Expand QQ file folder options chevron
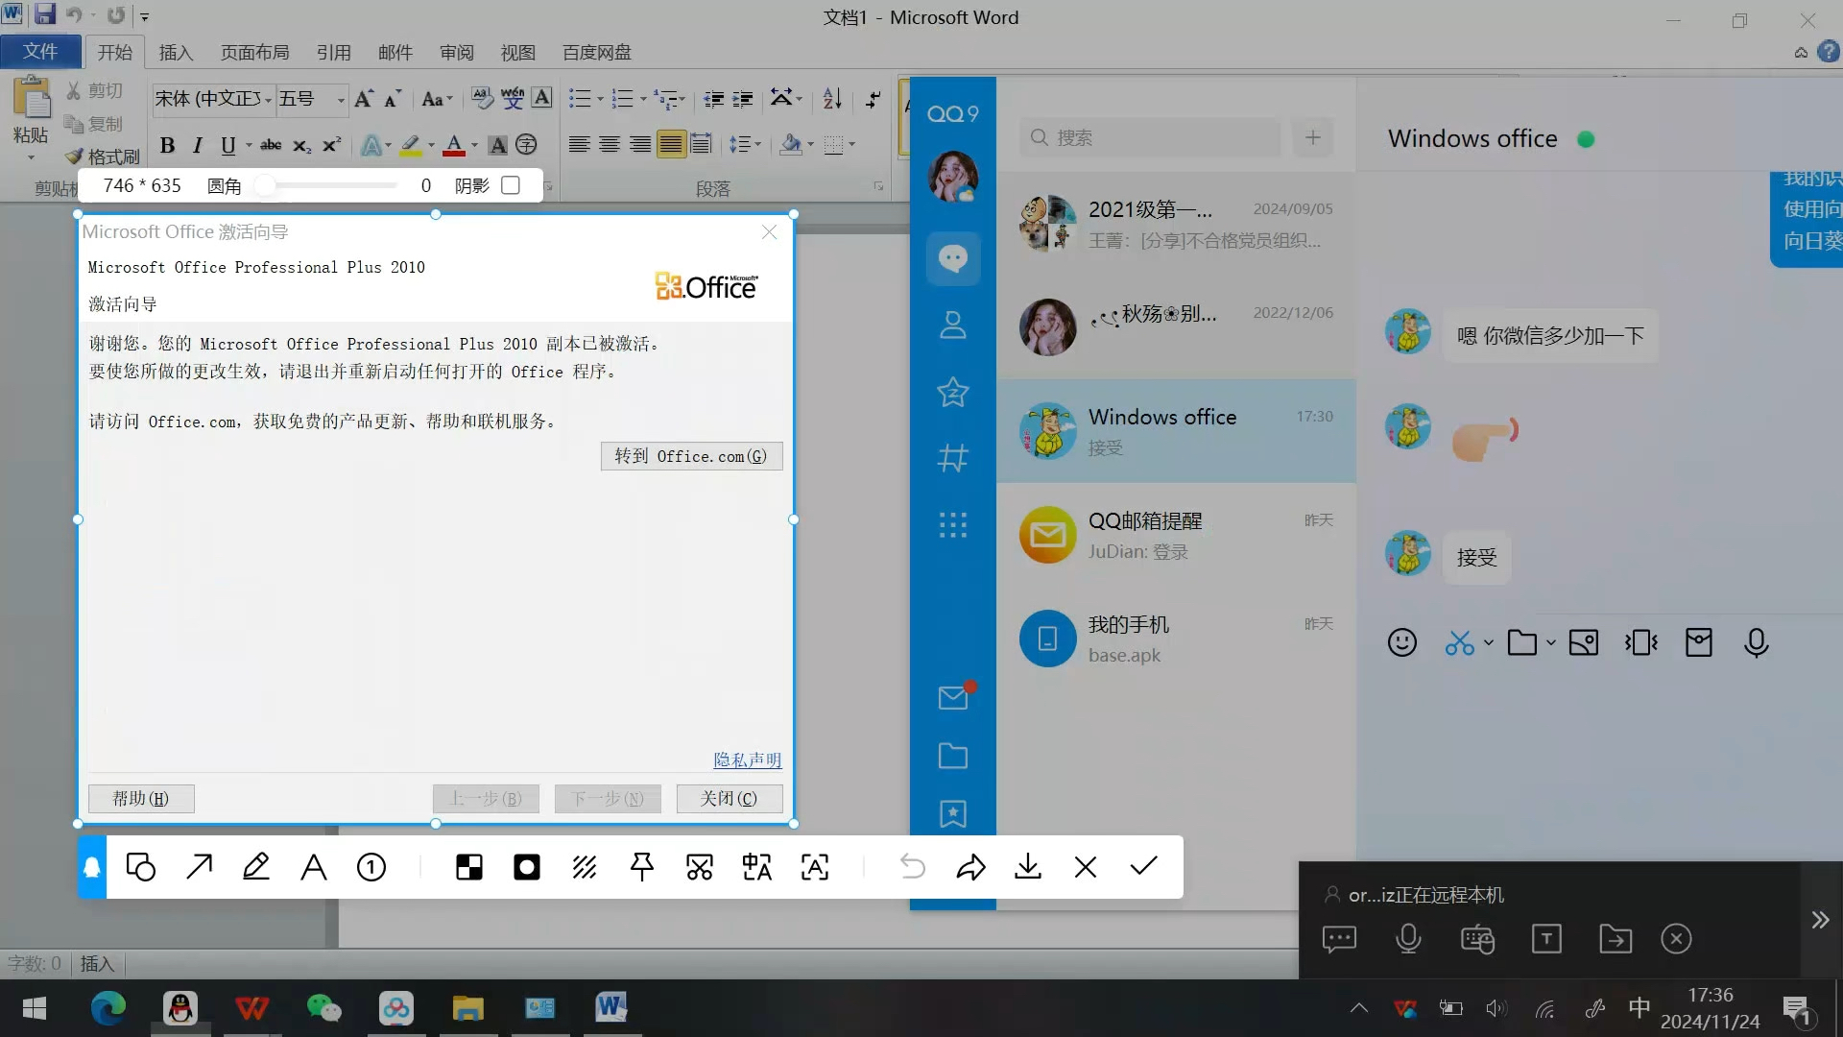The height and width of the screenshot is (1037, 1843). tap(1550, 642)
